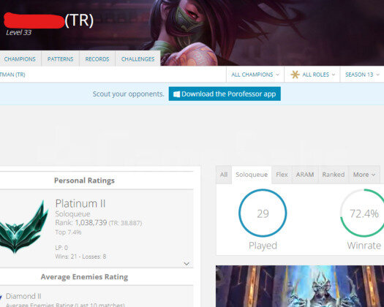Go to the CHALLENGES tab

point(138,59)
